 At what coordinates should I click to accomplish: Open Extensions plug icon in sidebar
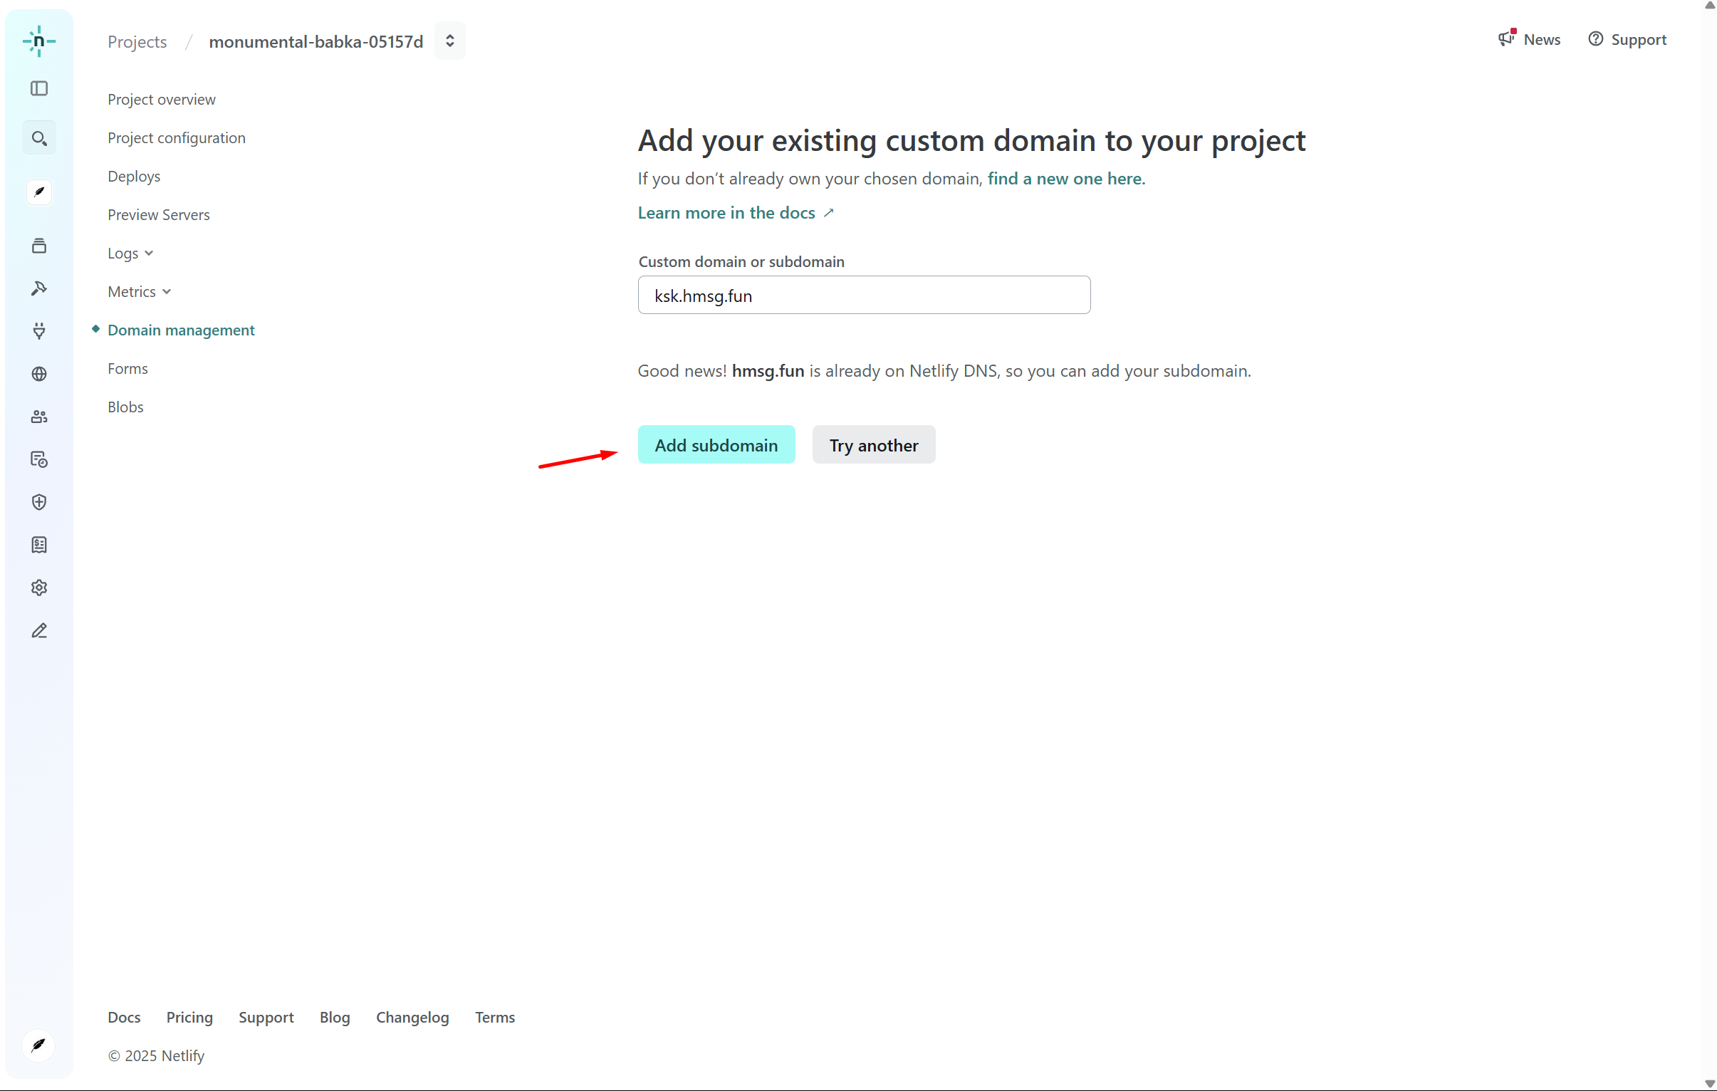[39, 331]
